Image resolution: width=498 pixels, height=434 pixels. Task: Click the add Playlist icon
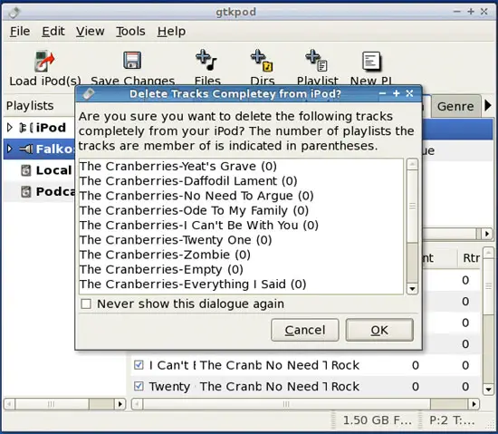[316, 61]
